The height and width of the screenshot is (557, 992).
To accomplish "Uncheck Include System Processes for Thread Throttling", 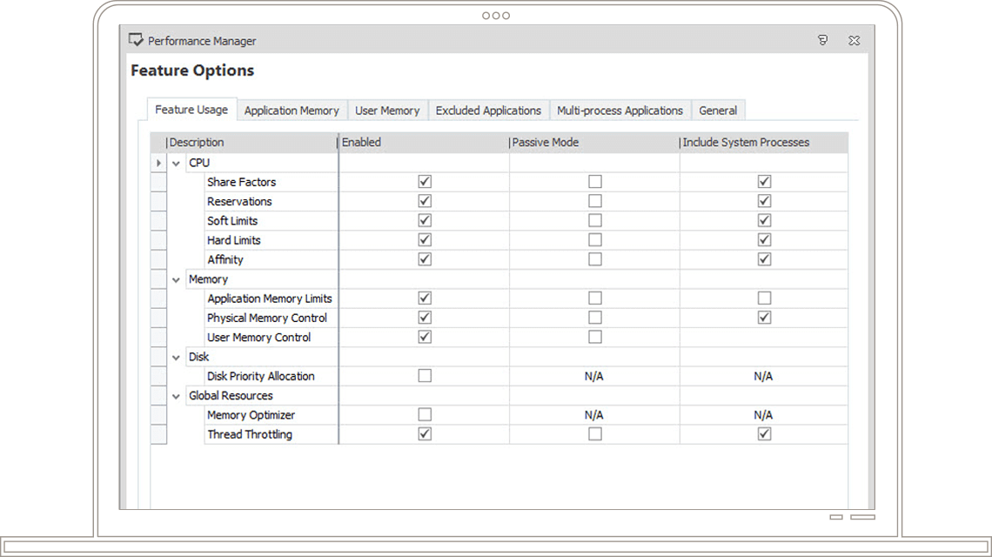I will click(764, 434).
